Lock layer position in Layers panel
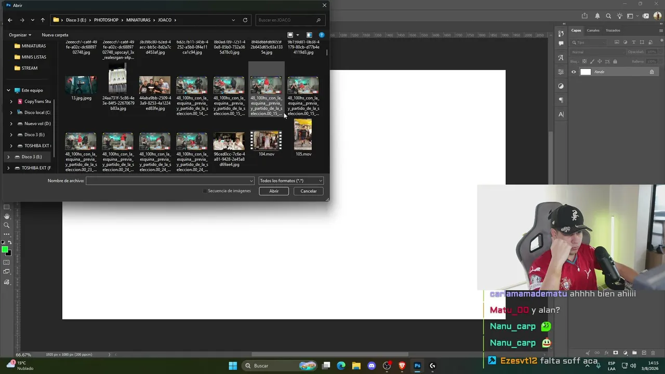This screenshot has height=374, width=665. (600, 61)
